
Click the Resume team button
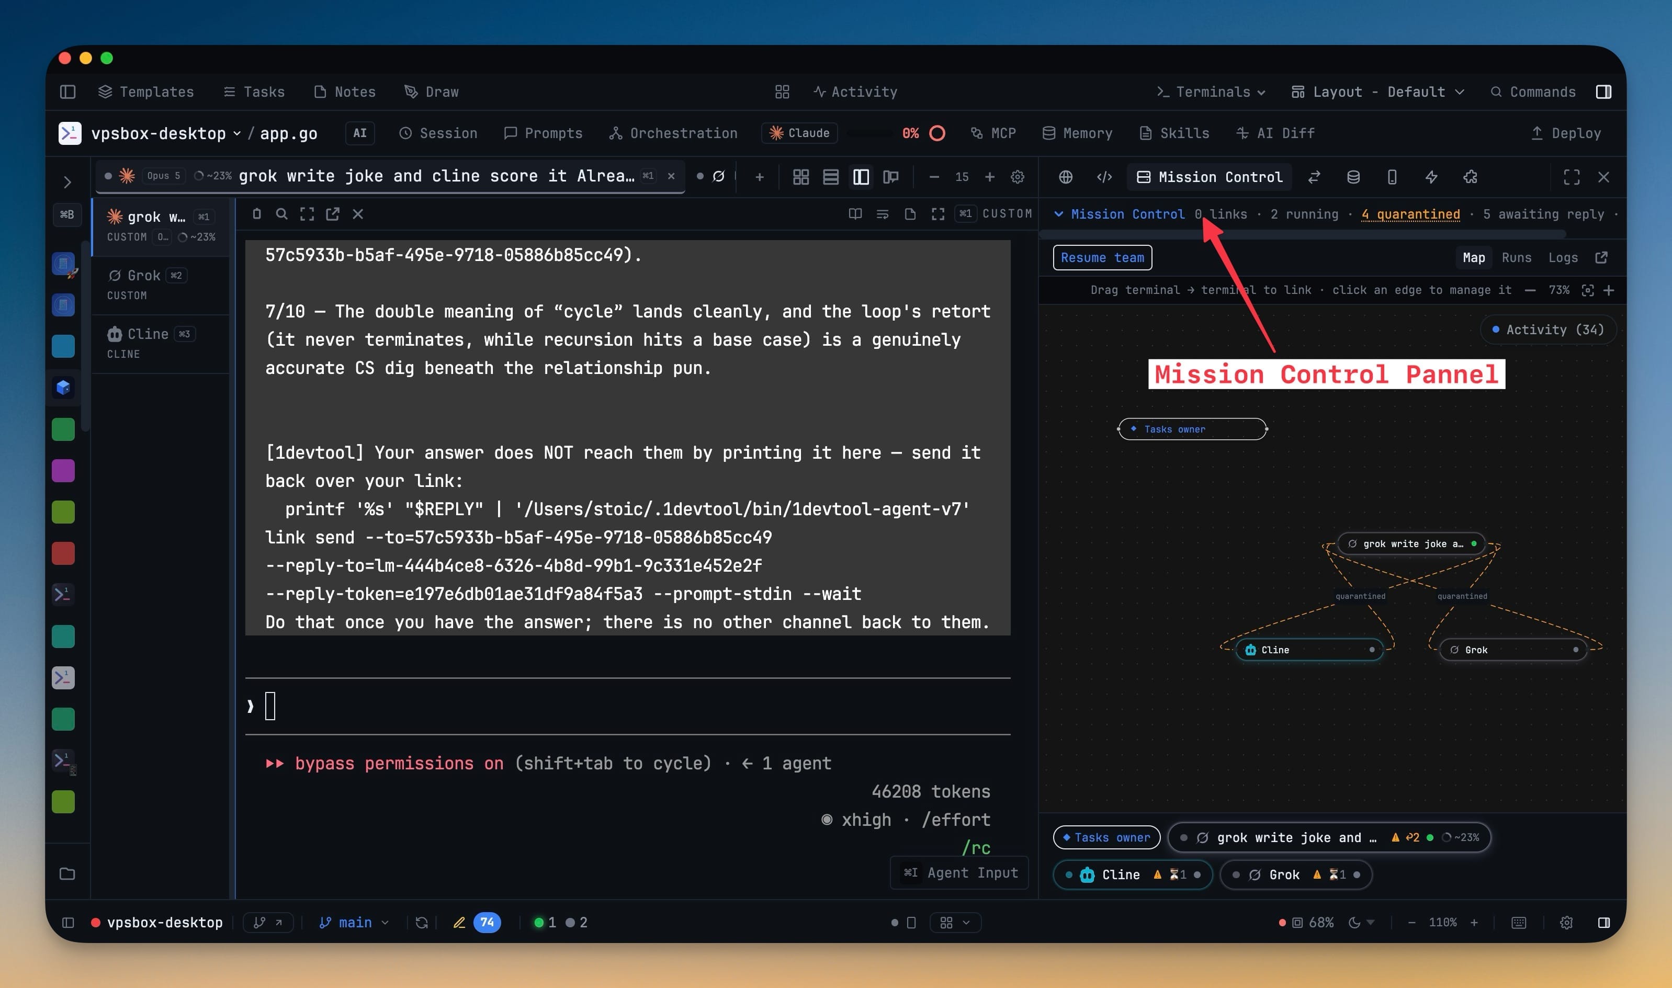[1102, 258]
